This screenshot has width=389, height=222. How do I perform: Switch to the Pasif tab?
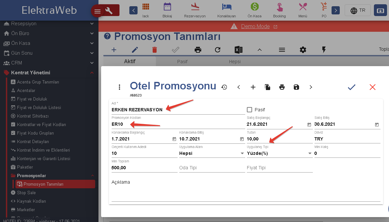182,62
